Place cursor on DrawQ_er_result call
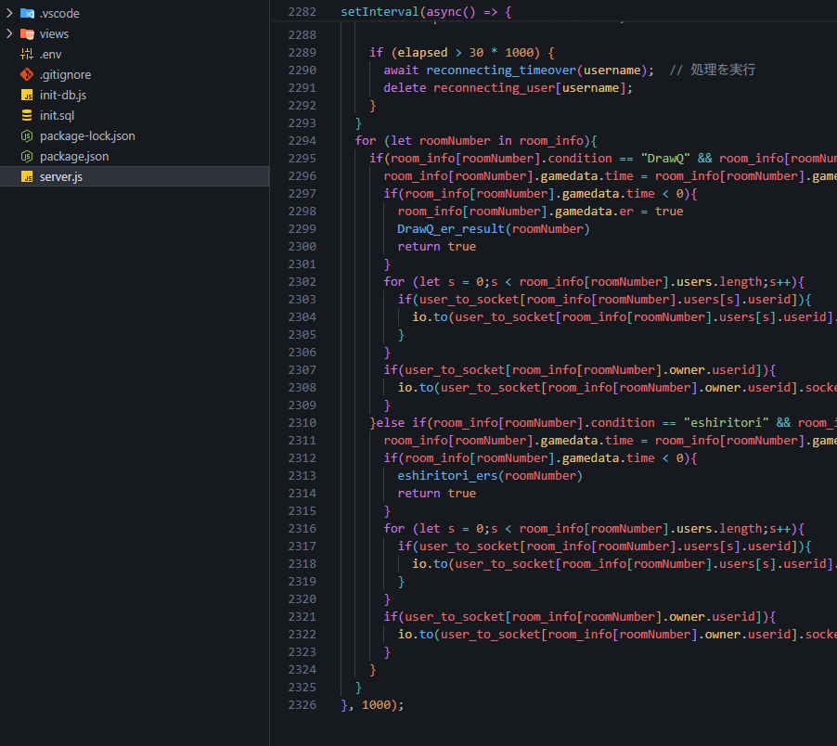The width and height of the screenshot is (837, 746). [450, 228]
